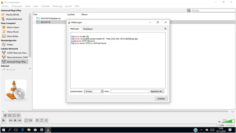236x133 pixels.
Task: Select Platten under Standardgeräte
Action: point(14,45)
